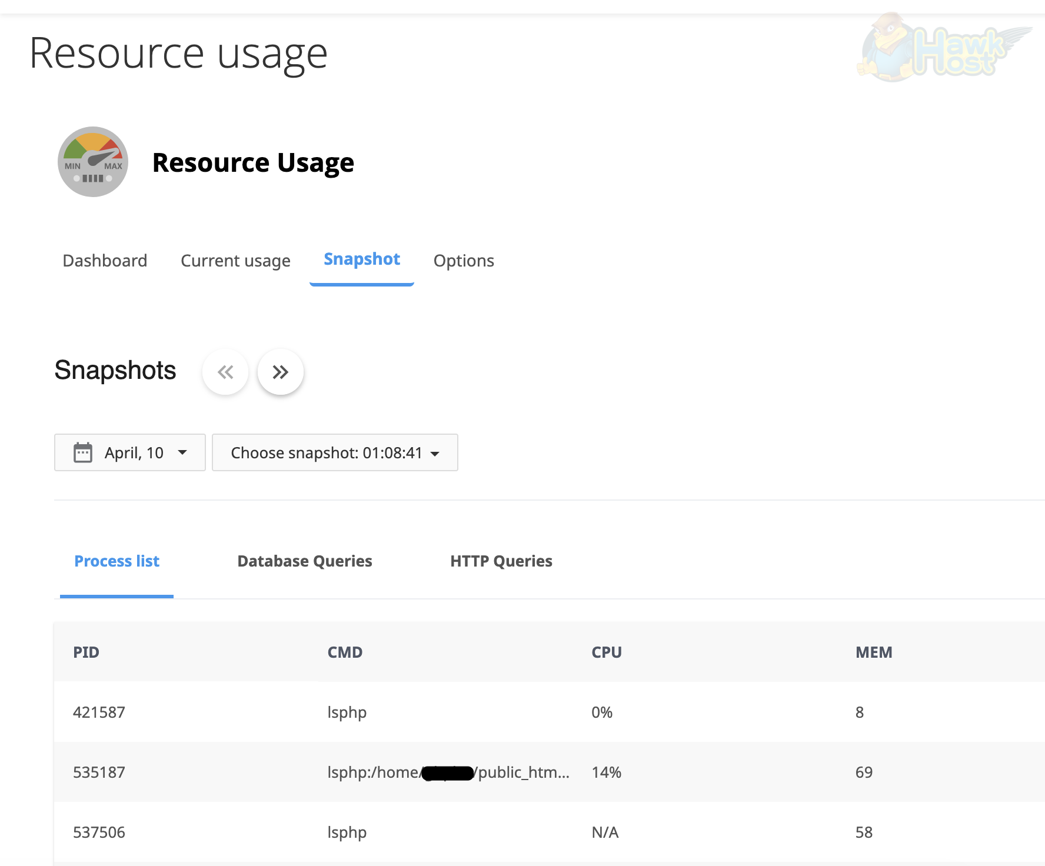Open the Options tab
This screenshot has width=1045, height=866.
[x=464, y=261]
